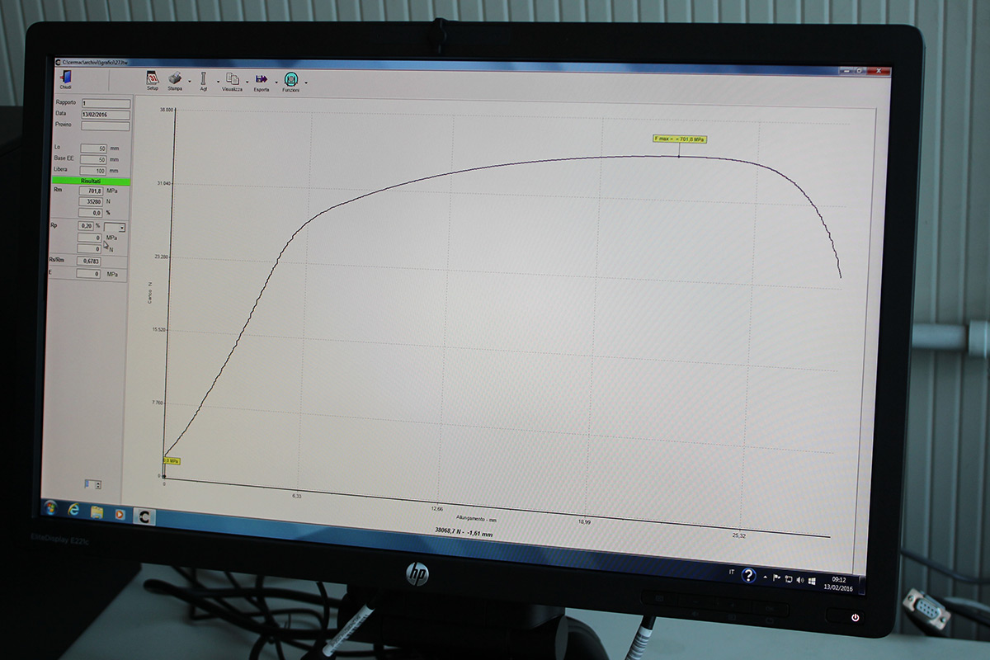990x660 pixels.
Task: Select the Agt specimen icon
Action: 203,78
